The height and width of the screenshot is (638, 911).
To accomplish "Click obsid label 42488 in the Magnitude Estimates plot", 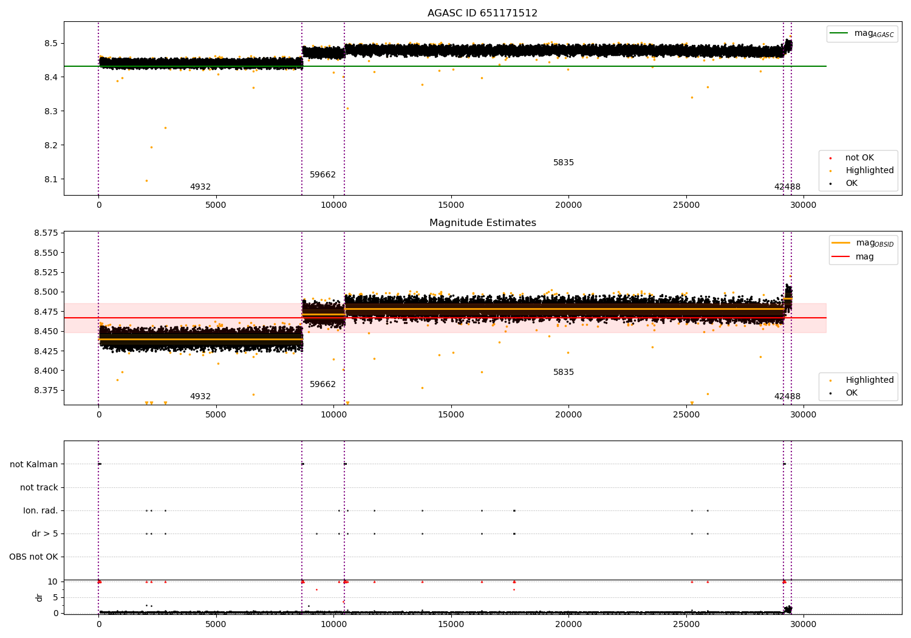I will click(787, 396).
